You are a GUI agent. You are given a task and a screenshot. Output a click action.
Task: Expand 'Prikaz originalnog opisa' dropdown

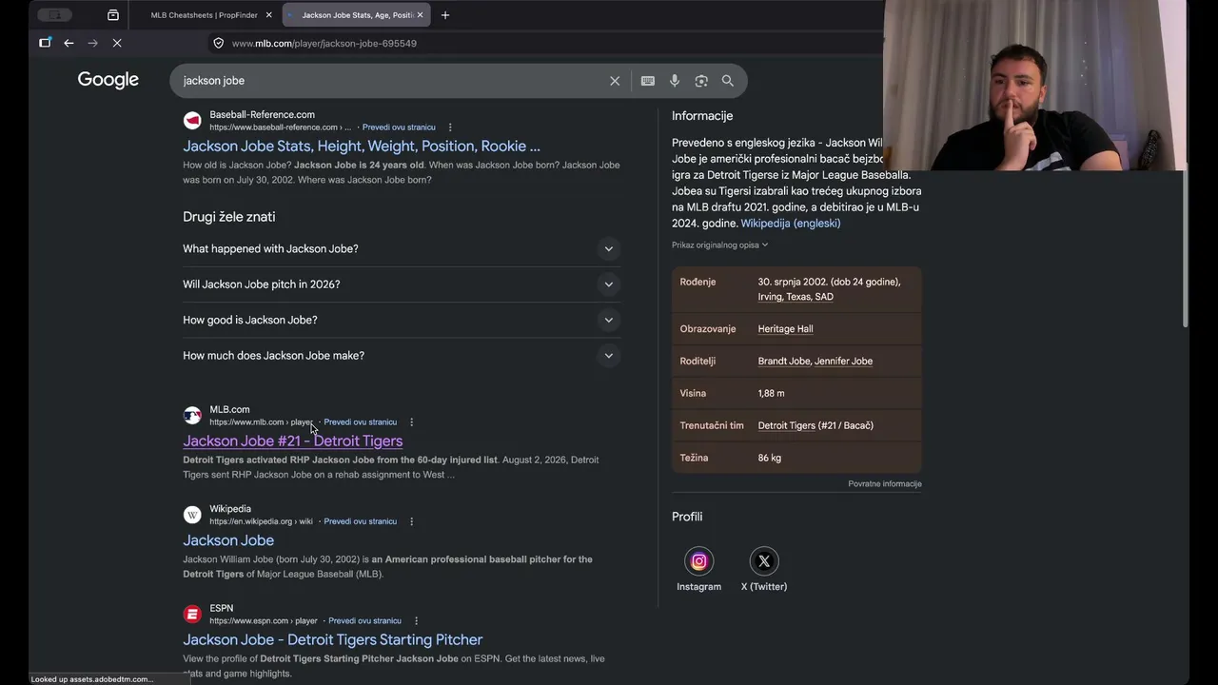720,245
